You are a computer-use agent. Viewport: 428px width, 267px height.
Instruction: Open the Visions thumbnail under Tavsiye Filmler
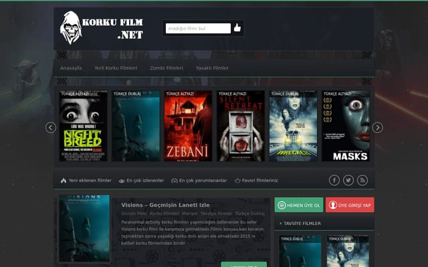click(x=300, y=251)
